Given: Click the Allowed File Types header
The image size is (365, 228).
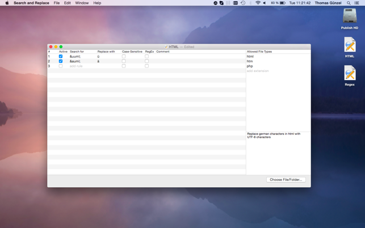Looking at the screenshot, I should 259,52.
